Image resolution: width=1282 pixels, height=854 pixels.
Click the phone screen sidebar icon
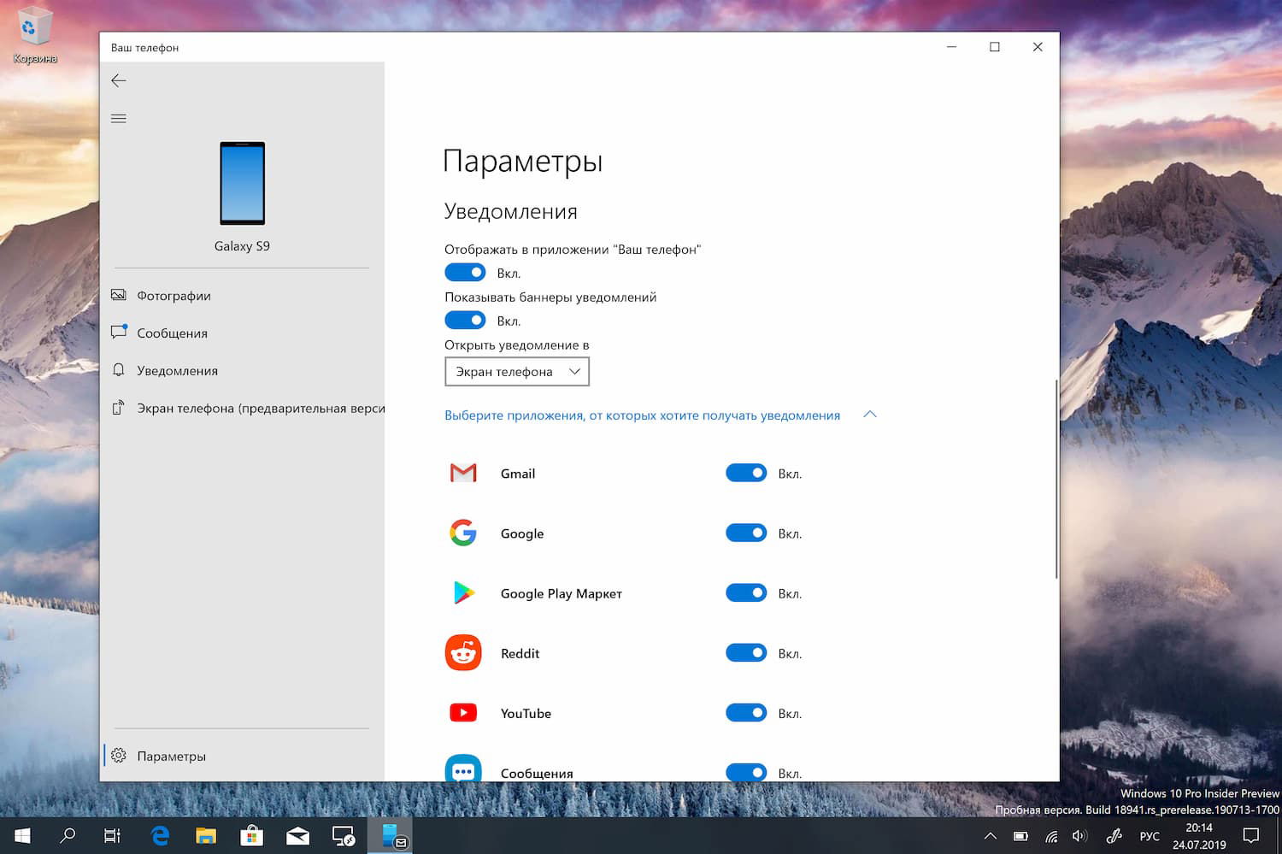[119, 408]
